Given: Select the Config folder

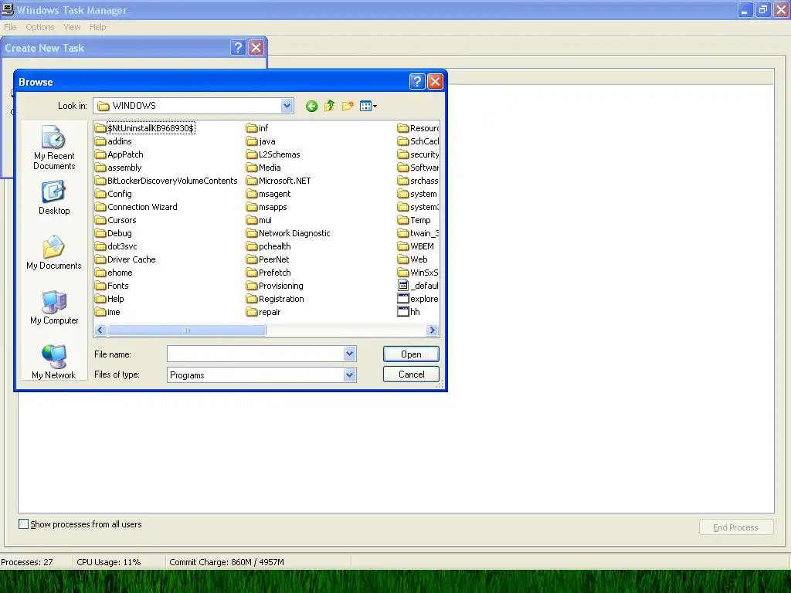Looking at the screenshot, I should 114,194.
